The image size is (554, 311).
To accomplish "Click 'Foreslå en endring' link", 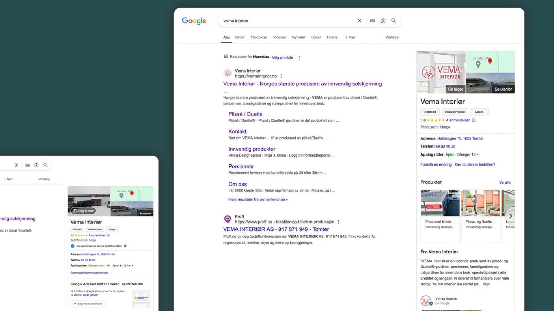I will click(436, 165).
